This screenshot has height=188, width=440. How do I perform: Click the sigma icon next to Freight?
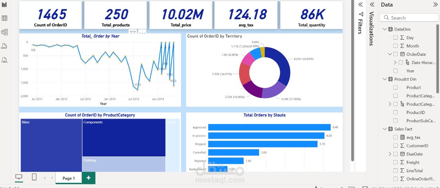[403, 162]
